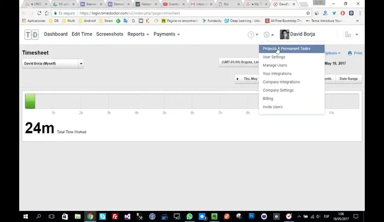Select User Settings from the menu
384x222 pixels.
[292, 57]
